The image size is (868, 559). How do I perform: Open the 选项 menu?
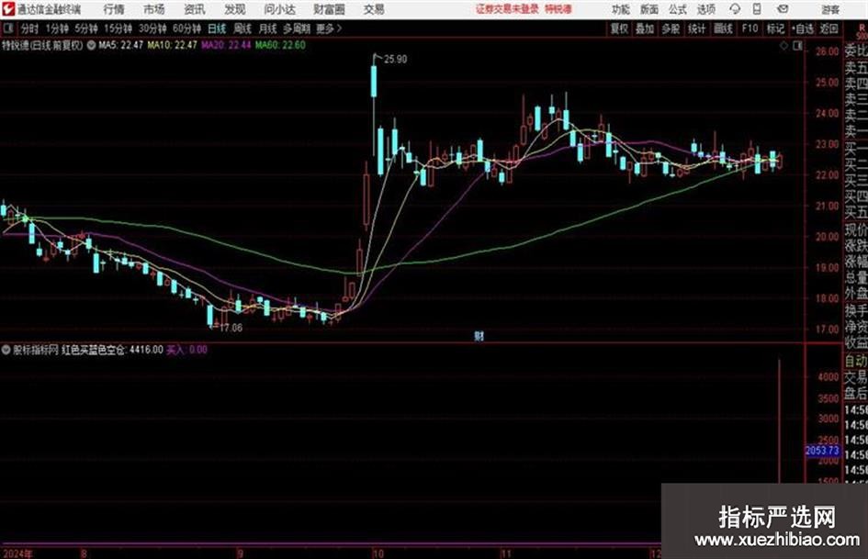(x=705, y=9)
